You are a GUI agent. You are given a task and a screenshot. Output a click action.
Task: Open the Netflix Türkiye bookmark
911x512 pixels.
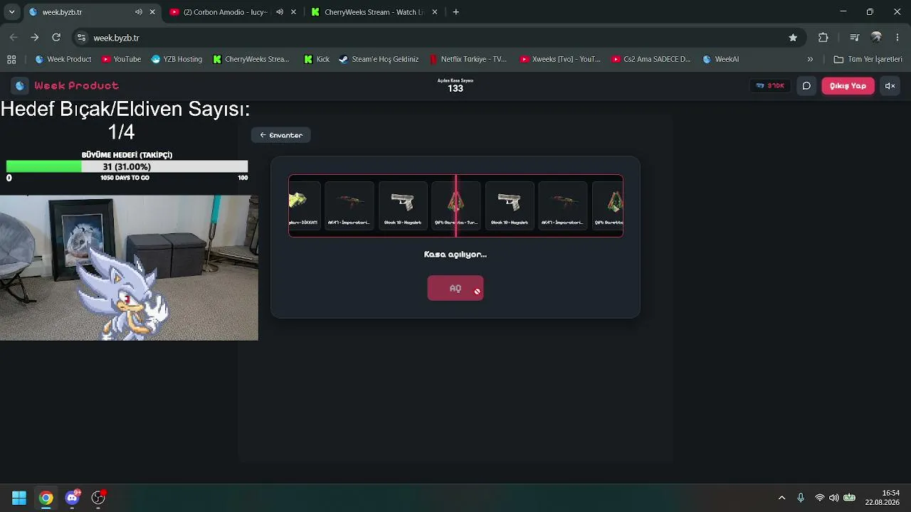pos(468,59)
